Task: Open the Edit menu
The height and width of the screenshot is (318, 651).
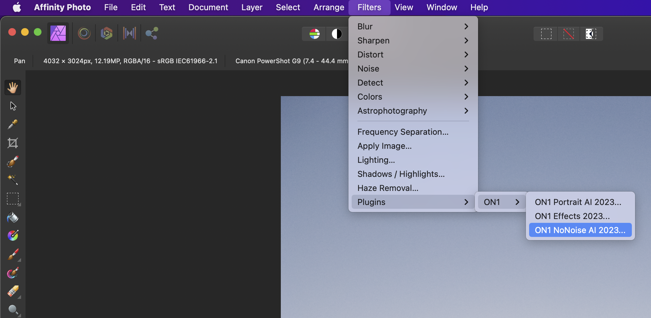Action: click(138, 7)
